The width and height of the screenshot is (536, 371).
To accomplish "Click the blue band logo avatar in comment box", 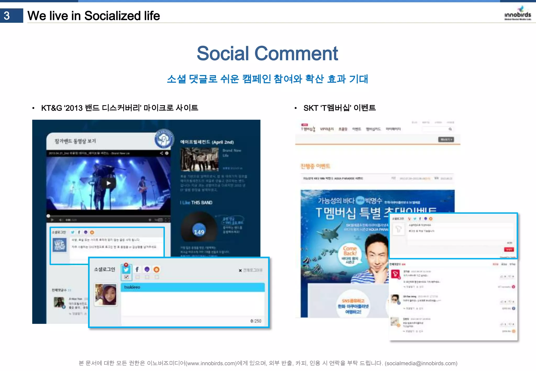I will 59,245.
